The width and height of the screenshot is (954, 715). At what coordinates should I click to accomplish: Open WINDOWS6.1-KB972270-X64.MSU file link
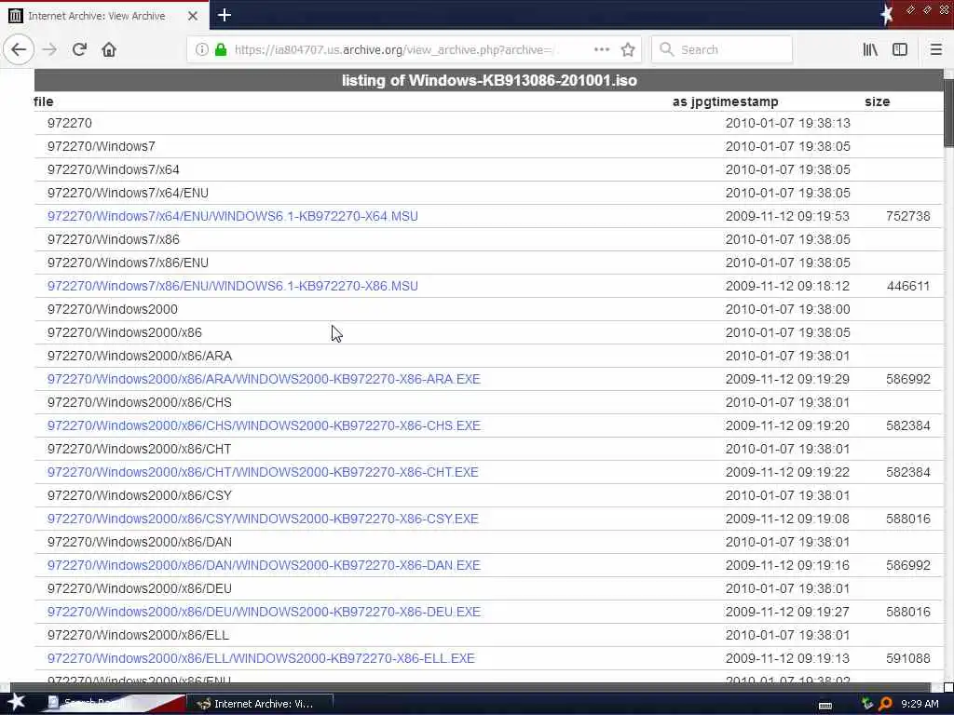point(232,216)
